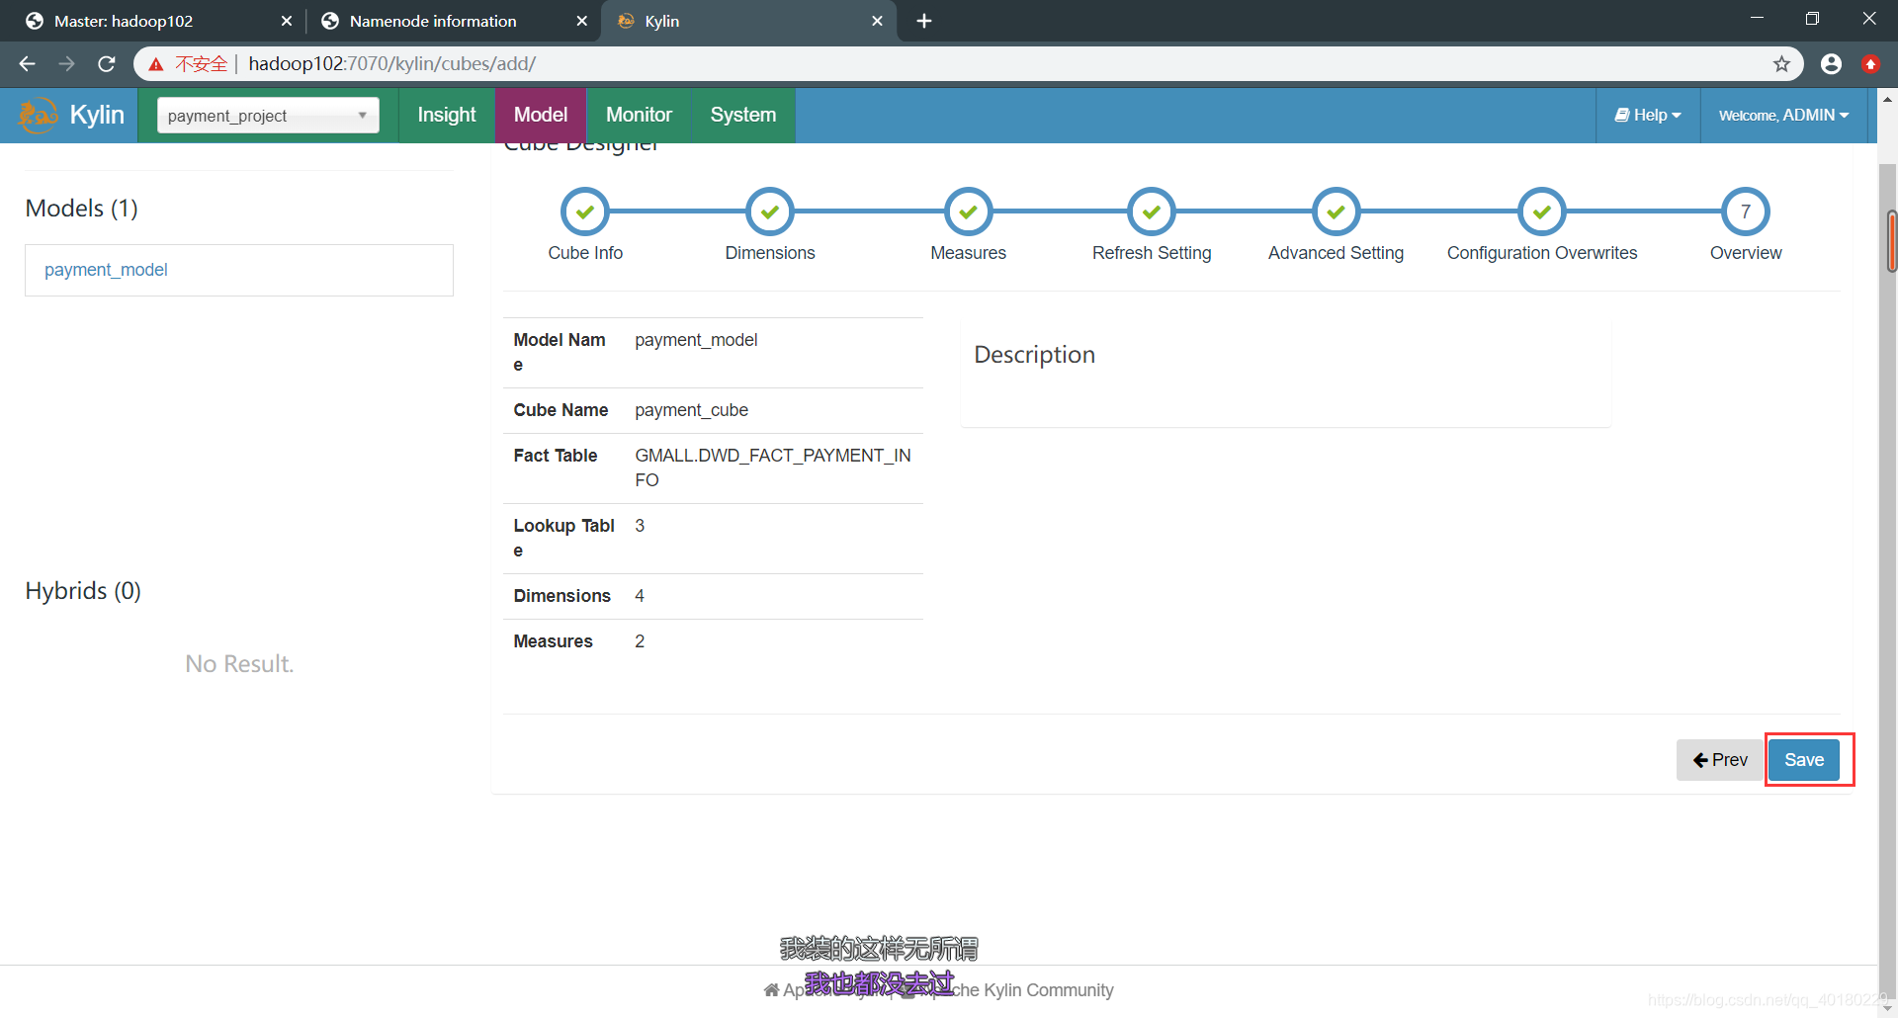Screen dimensions: 1898x1018
Task: Click the GMALL.DWD_FACT_PAYMENT_INFO fact table value
Action: (773, 467)
